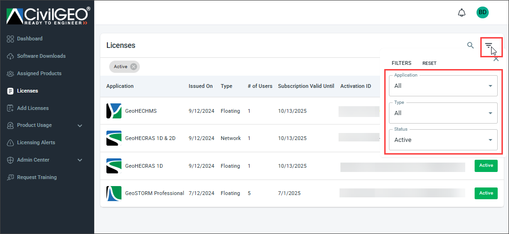The height and width of the screenshot is (234, 509).
Task: Click the GeoHECRAS 1D & 2D product logo
Action: (x=114, y=138)
